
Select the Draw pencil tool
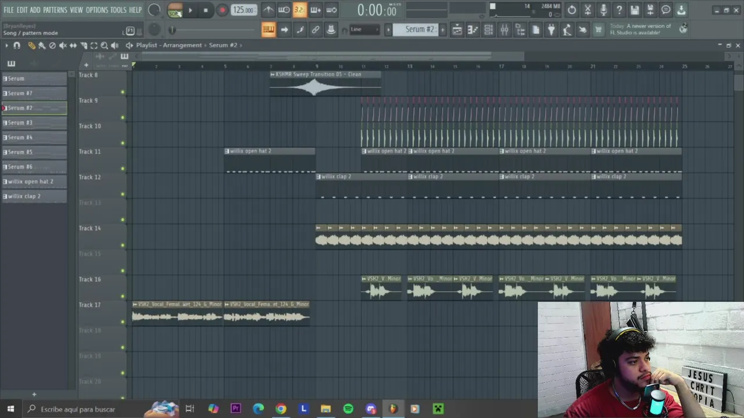(31, 45)
